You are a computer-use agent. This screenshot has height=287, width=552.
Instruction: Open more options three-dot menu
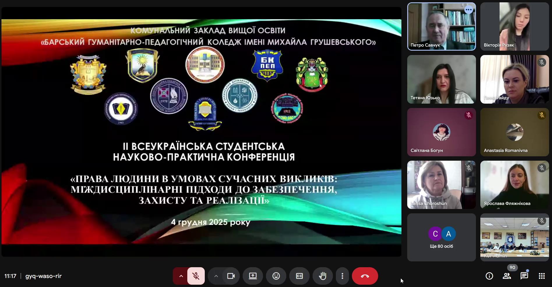(x=342, y=276)
